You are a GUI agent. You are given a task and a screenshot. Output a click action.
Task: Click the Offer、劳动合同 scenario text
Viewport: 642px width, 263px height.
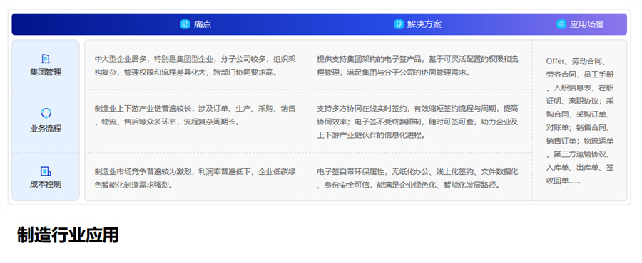580,121
